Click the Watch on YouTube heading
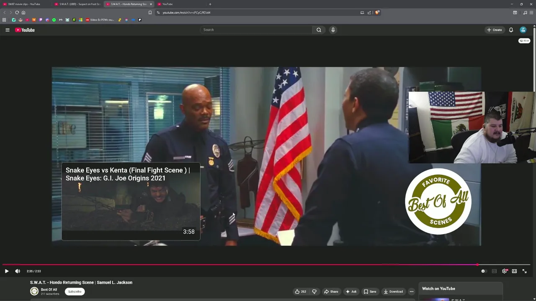536x301 pixels. coord(438,288)
